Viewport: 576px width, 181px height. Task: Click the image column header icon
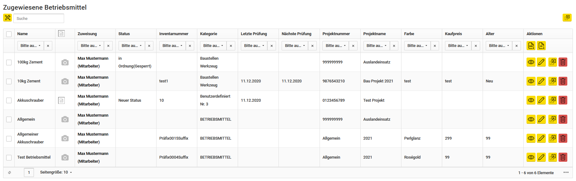[x=62, y=34]
